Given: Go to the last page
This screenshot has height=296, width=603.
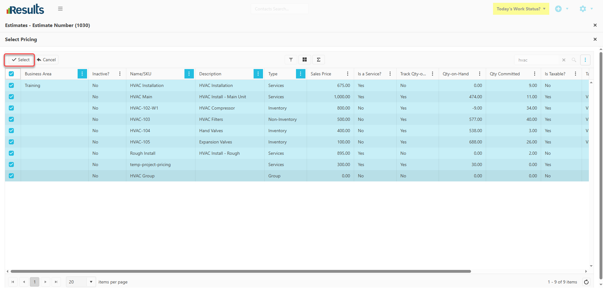Looking at the screenshot, I should coord(56,282).
